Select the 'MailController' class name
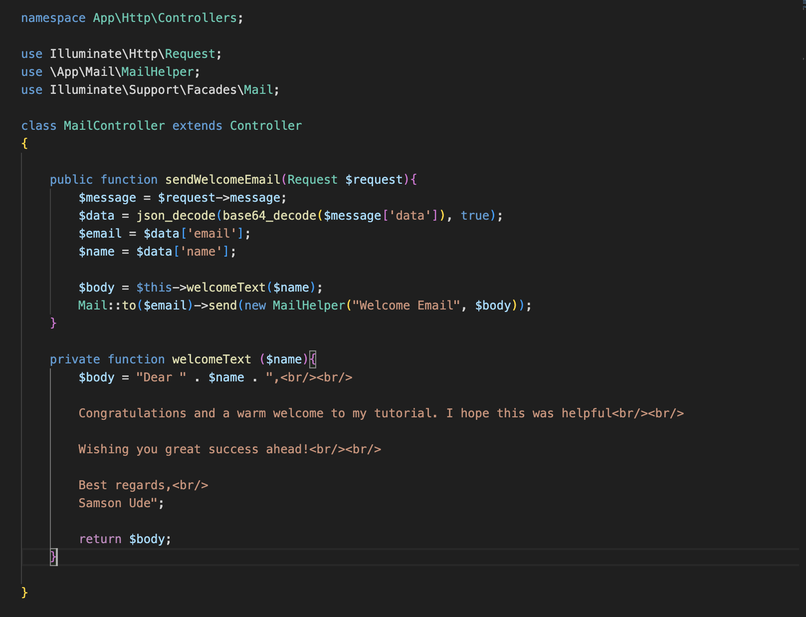Screen dimensions: 806x617 pos(114,126)
